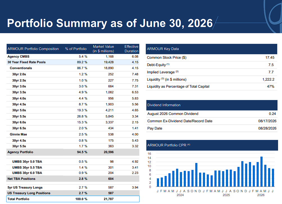Click the tallest CPR bar for April 2026
Image resolution: width=282 pixels, height=204 pixels.
261,172
